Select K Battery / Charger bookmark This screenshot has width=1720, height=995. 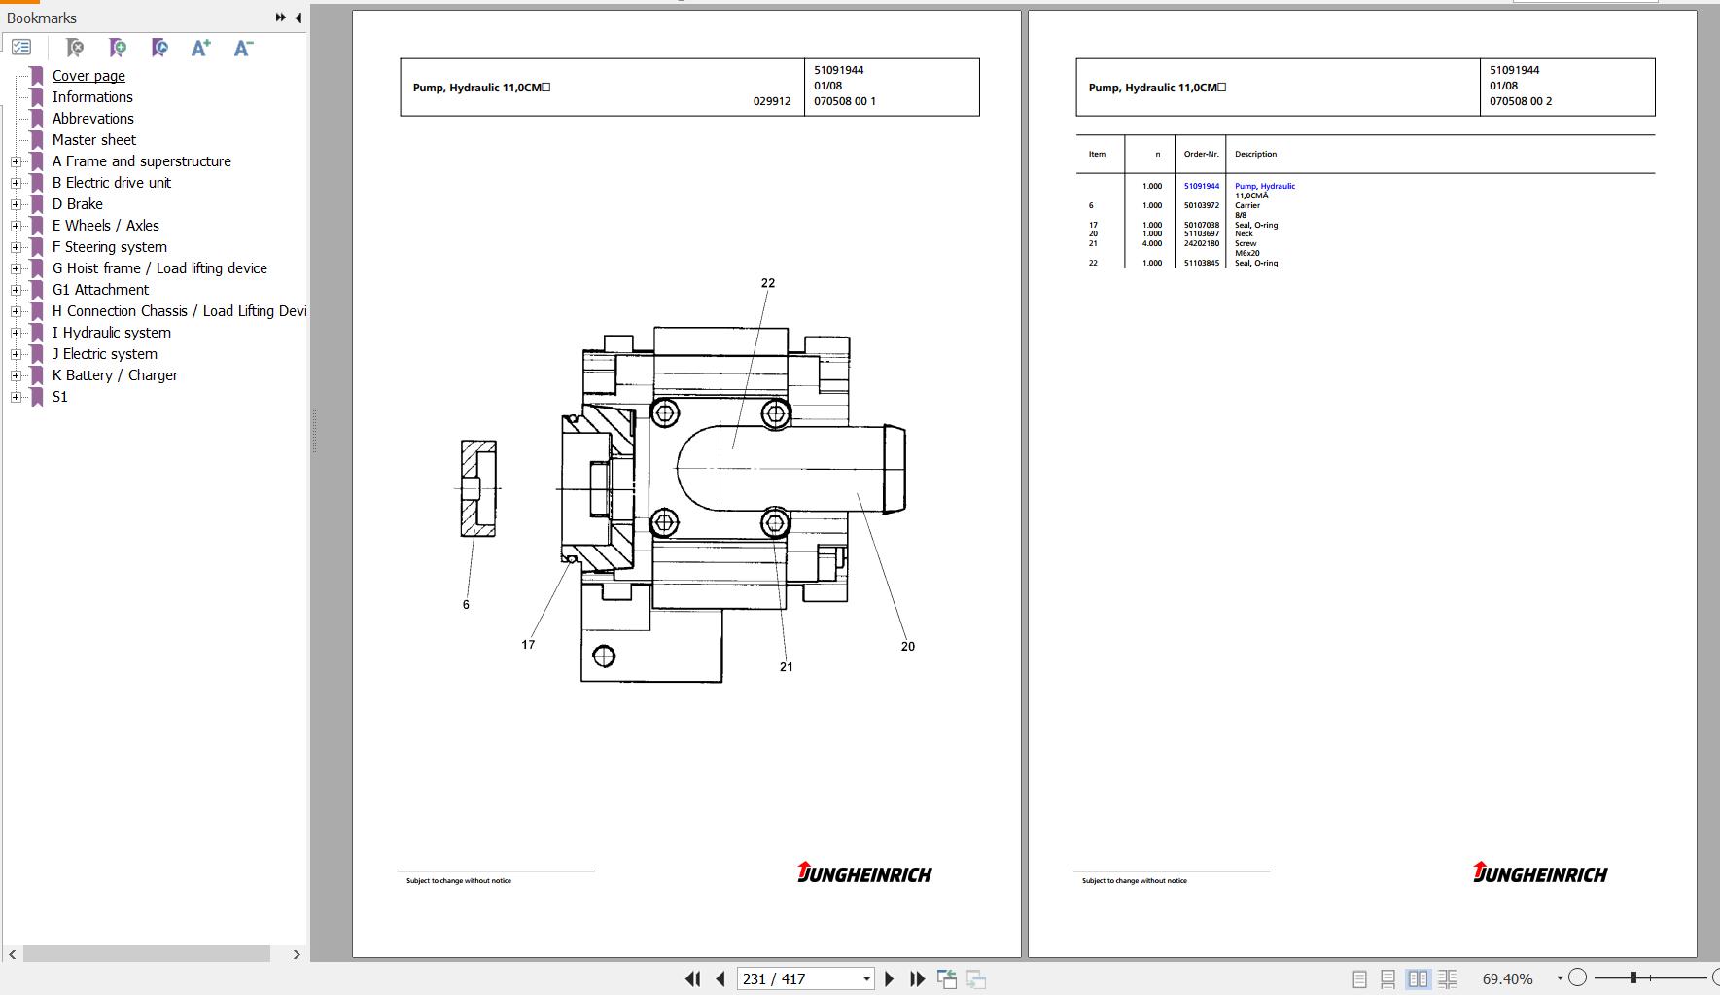point(115,375)
